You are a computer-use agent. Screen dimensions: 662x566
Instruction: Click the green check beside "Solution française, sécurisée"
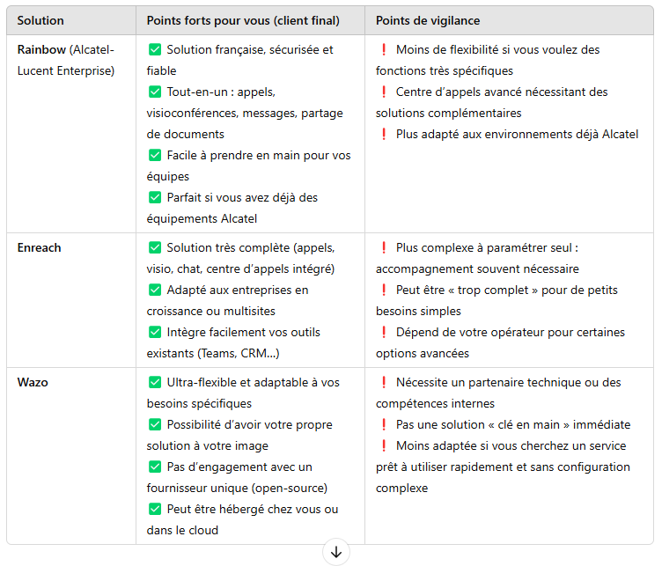point(155,50)
